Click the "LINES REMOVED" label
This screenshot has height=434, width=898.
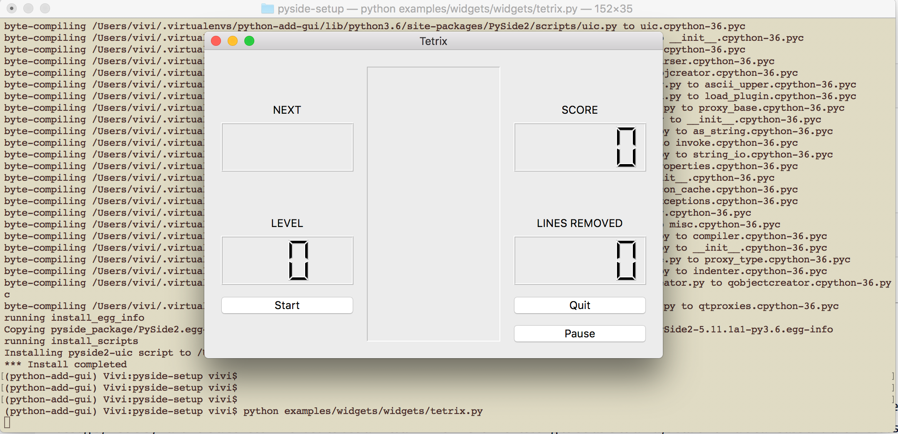pyautogui.click(x=580, y=223)
